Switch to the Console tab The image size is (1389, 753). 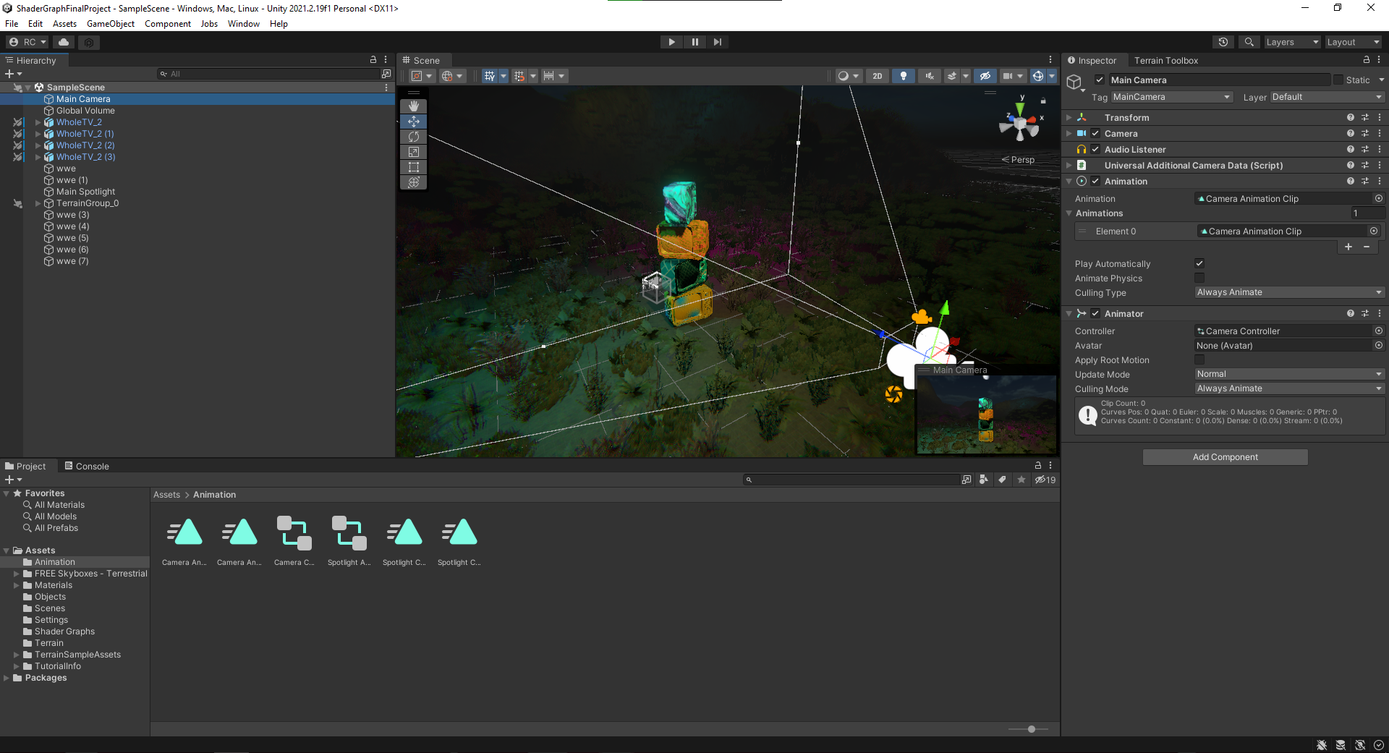[87, 467]
